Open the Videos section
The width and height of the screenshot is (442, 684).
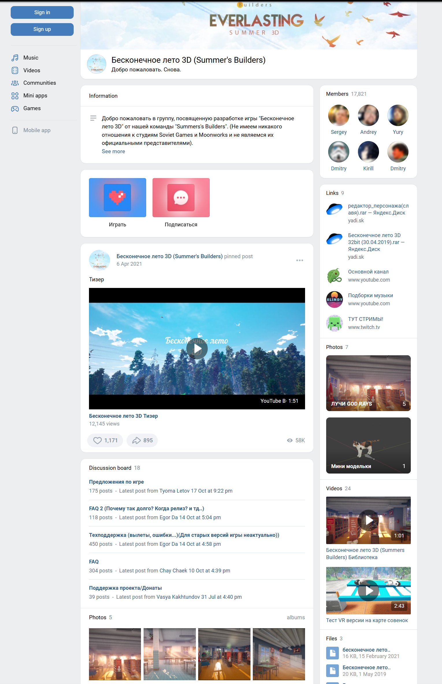[x=32, y=71]
